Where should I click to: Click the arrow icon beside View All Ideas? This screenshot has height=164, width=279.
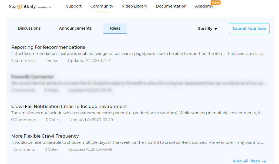(264, 161)
